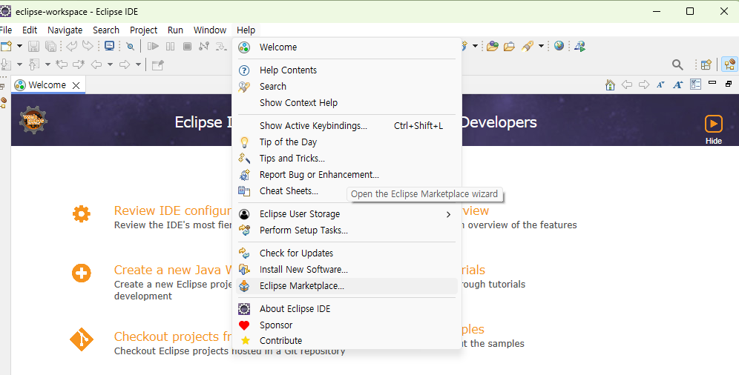The height and width of the screenshot is (375, 739).
Task: Open About Eclipse IDE menu item
Action: point(346,309)
